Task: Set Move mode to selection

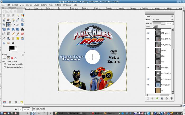Action: [12, 58]
